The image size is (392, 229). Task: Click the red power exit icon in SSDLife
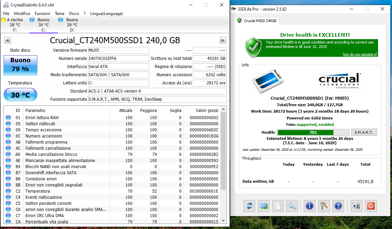point(371,206)
